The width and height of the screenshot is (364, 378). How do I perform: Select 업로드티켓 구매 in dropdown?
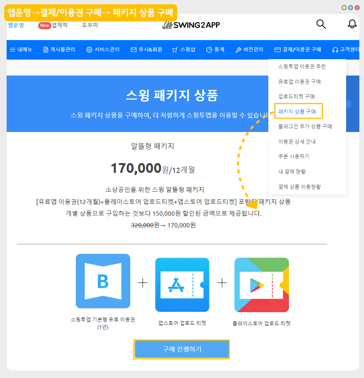297,97
